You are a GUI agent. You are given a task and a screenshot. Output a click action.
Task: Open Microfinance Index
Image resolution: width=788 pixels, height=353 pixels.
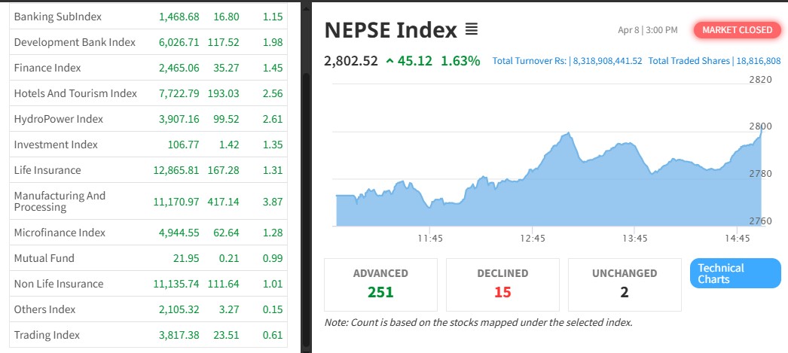(60, 233)
